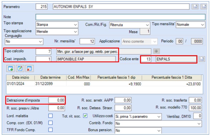
Task: Enable the Comp. corr. (EX. 01/M) checkbox
Action: click(51, 123)
